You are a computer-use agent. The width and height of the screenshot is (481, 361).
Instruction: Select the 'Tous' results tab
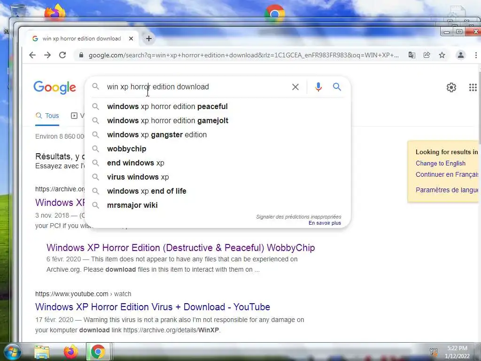pos(47,116)
